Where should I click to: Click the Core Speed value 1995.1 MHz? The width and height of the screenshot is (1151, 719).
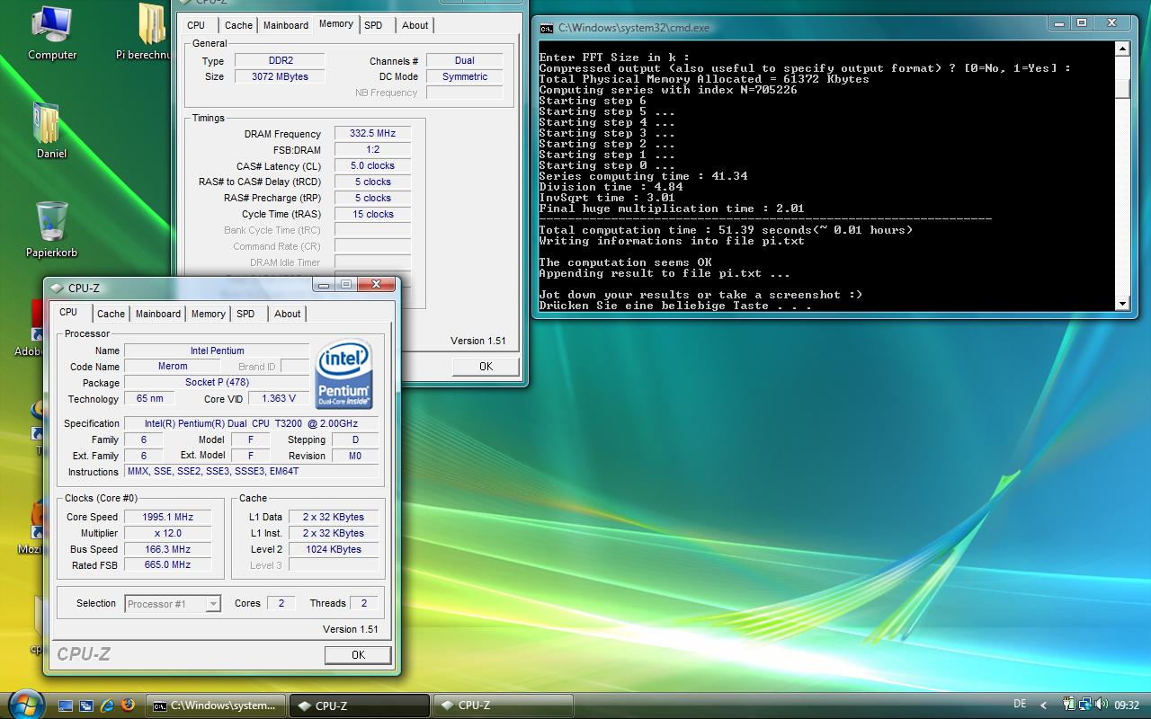pyautogui.click(x=168, y=517)
